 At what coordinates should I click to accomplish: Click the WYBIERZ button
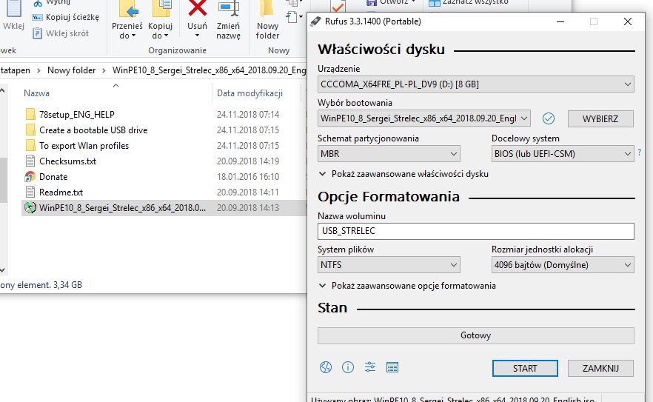coord(600,118)
